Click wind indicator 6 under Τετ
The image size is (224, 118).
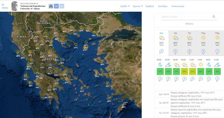click(189, 51)
